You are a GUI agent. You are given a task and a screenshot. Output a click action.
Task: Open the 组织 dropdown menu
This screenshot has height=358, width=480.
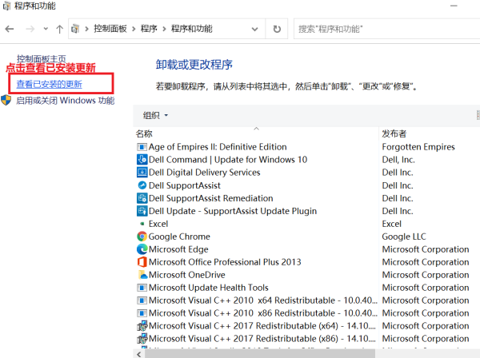click(x=155, y=115)
